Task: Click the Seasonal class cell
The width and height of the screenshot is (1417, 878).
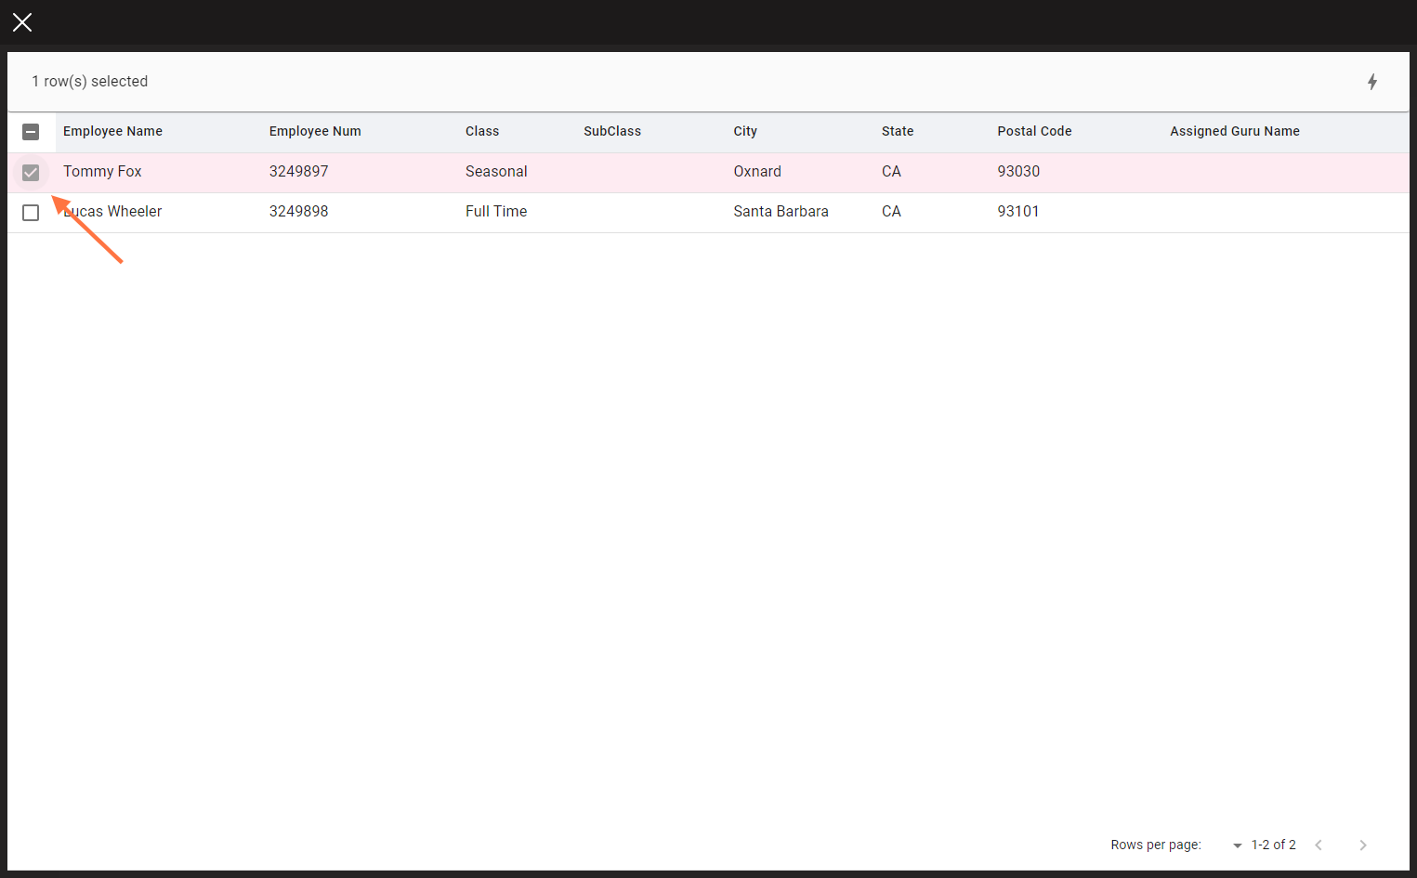Action: pos(496,171)
